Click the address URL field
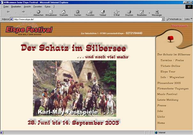This screenshot has width=193, height=135. point(87,19)
